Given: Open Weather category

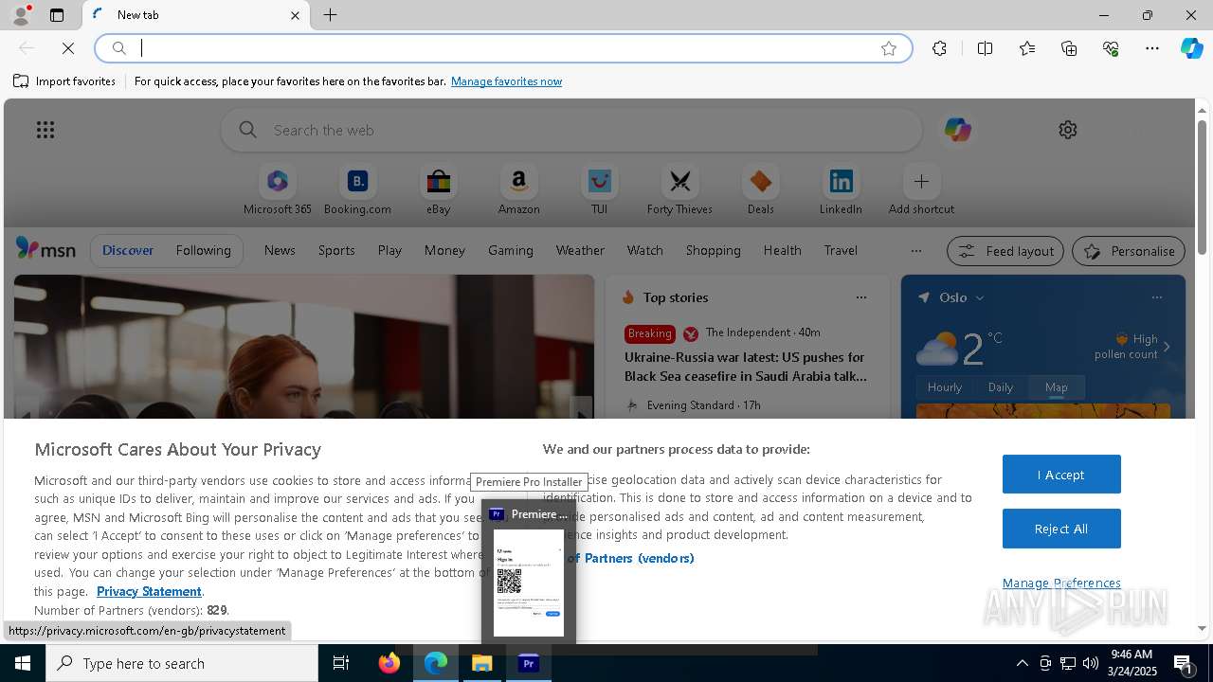Looking at the screenshot, I should (x=580, y=250).
